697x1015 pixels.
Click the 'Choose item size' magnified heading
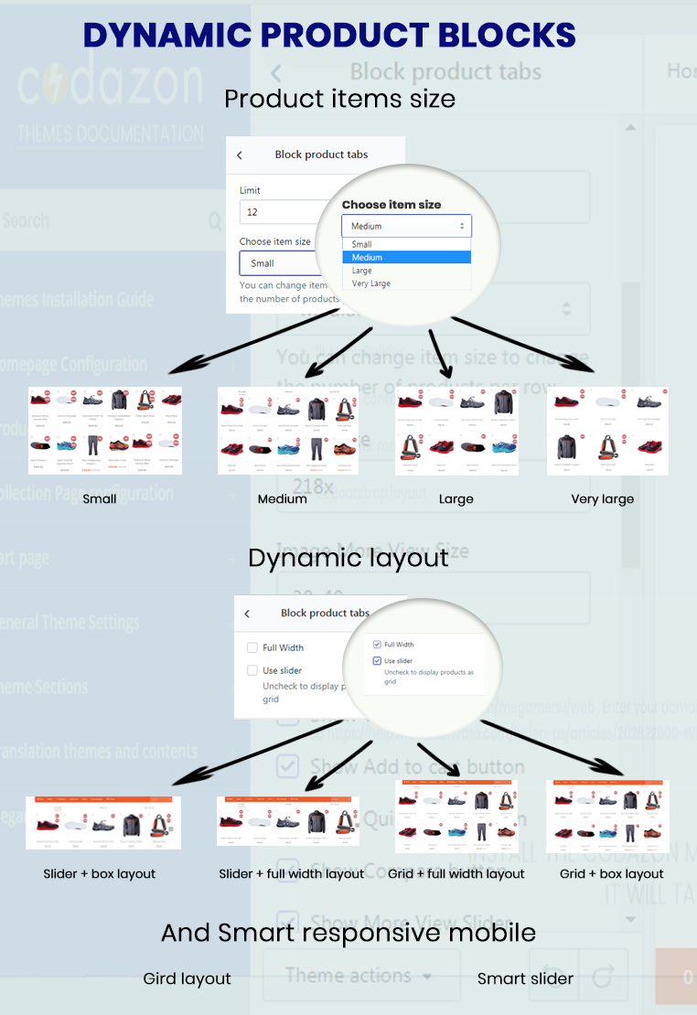point(391,205)
